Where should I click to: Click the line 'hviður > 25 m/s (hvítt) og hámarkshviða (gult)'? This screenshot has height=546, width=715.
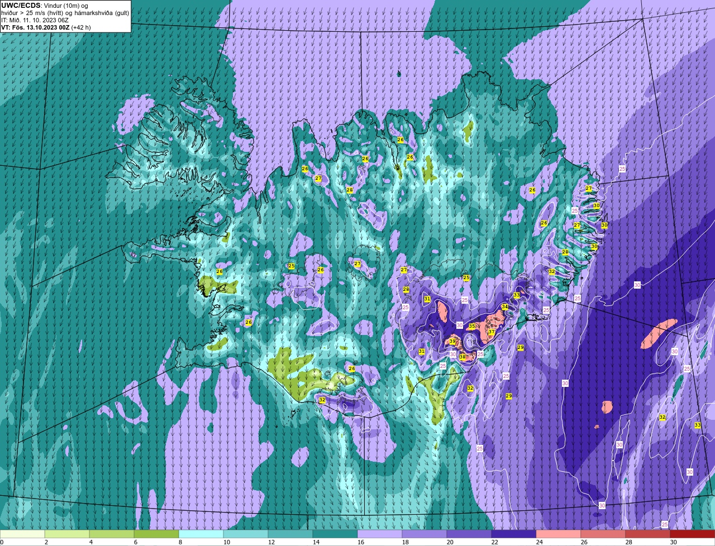[x=65, y=12]
